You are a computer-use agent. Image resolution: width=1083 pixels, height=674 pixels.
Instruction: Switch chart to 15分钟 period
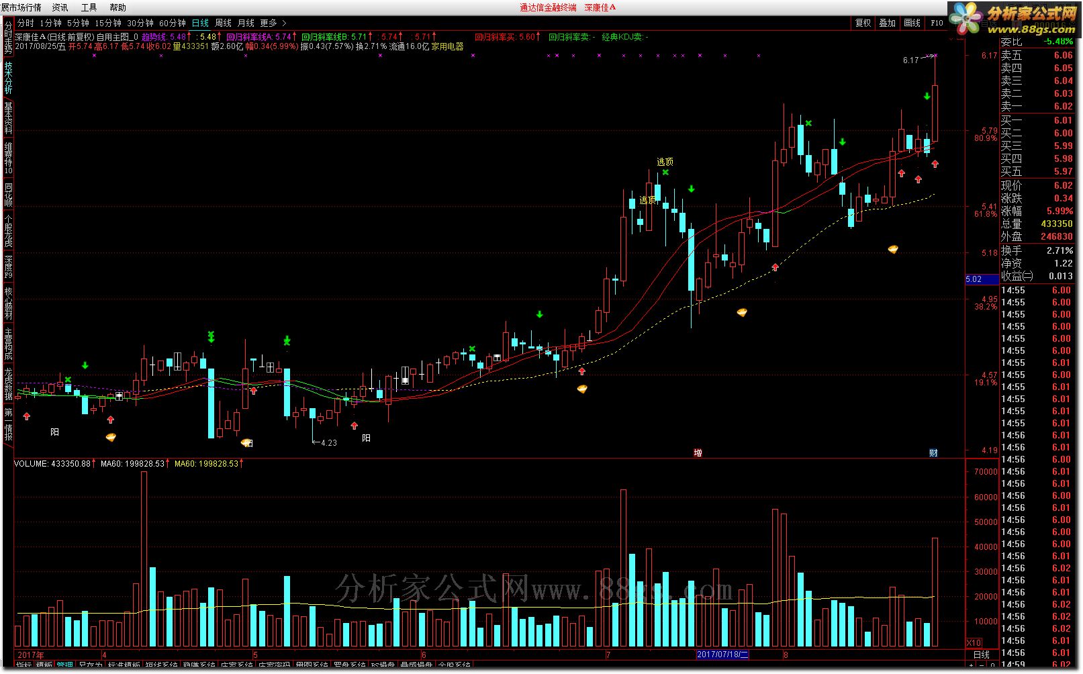pos(108,23)
